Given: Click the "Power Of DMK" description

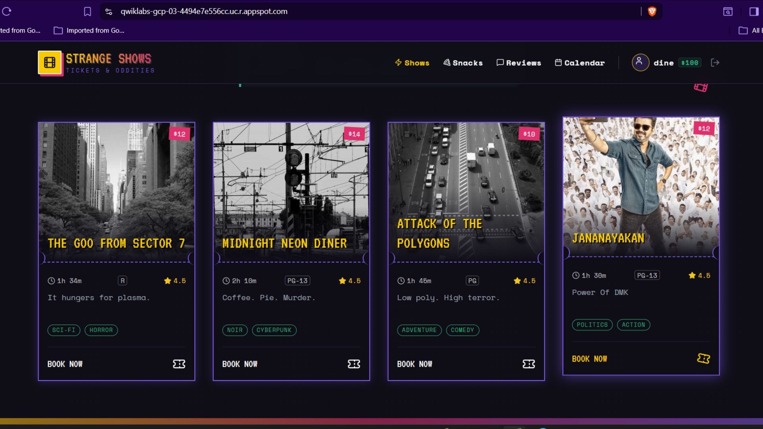Looking at the screenshot, I should (x=600, y=293).
